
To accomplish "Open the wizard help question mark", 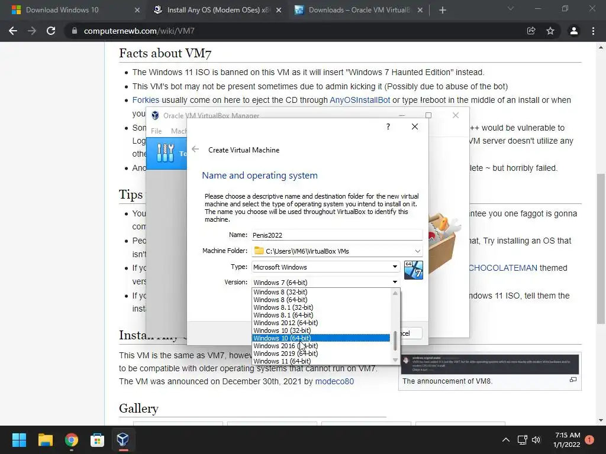I will click(x=388, y=127).
